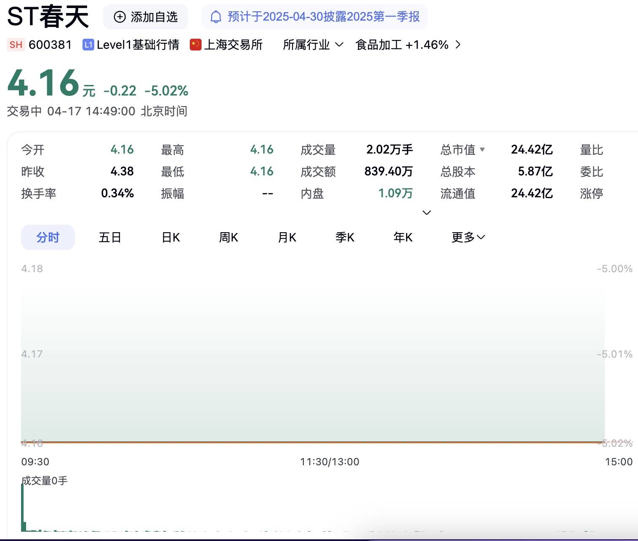Expand more quote details chevron
638x541 pixels.
426,212
